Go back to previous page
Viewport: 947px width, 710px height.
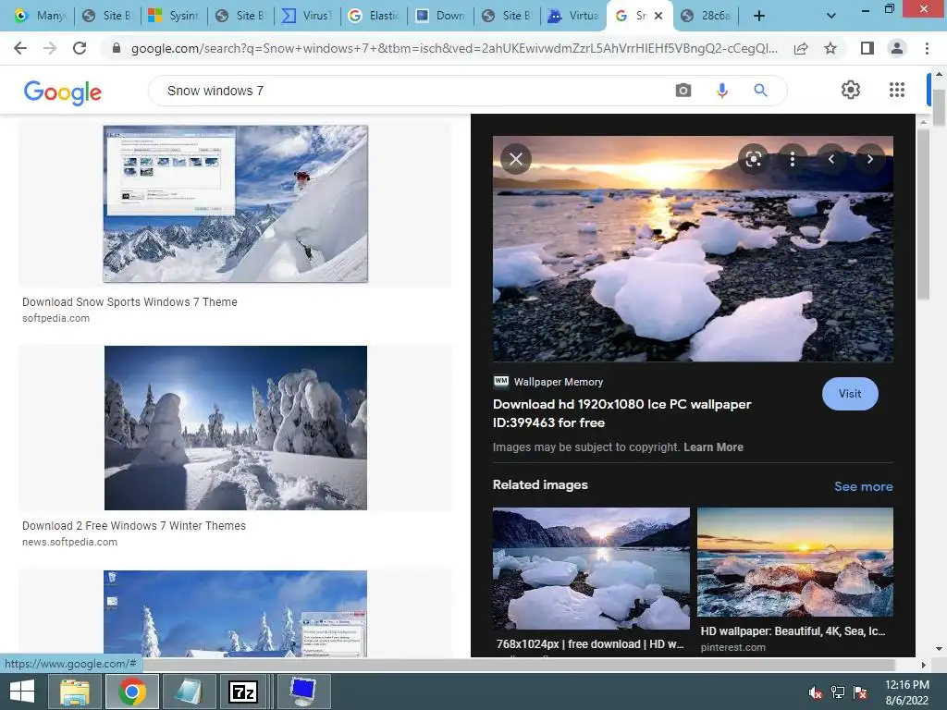[20, 48]
